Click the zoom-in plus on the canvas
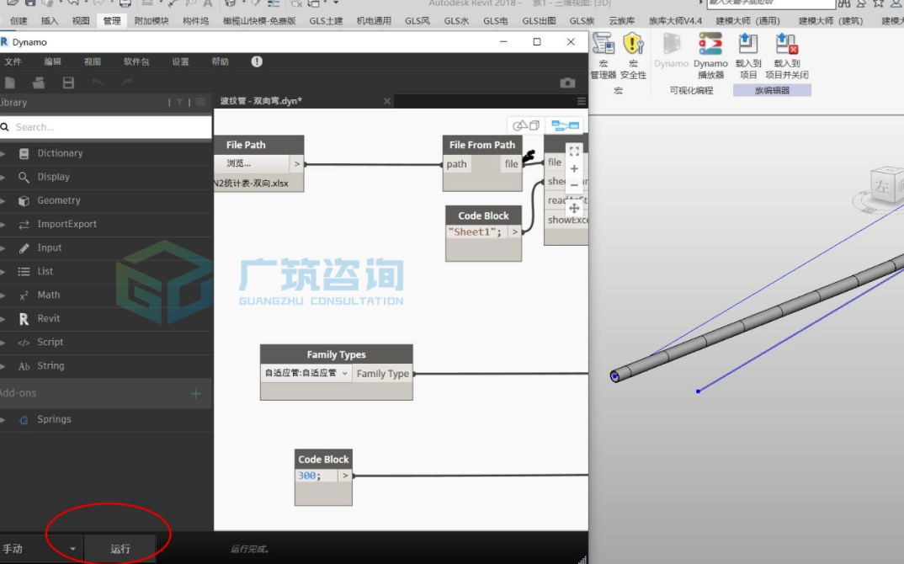 click(x=574, y=169)
